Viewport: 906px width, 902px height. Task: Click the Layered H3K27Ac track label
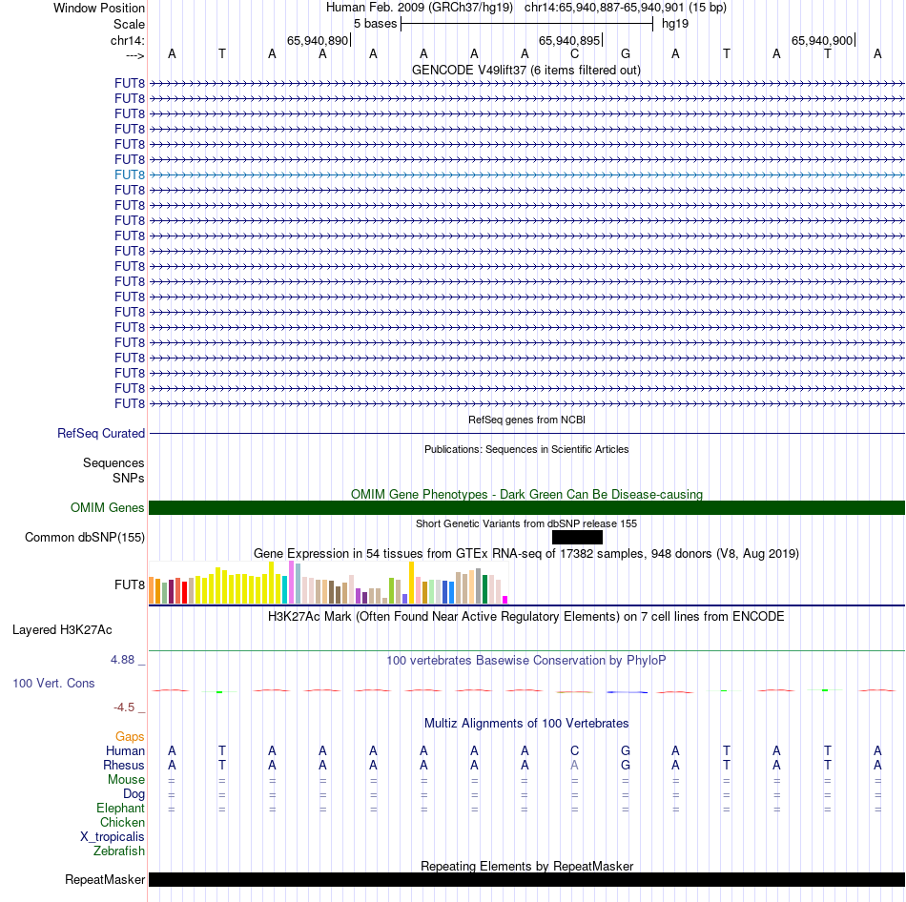[62, 630]
